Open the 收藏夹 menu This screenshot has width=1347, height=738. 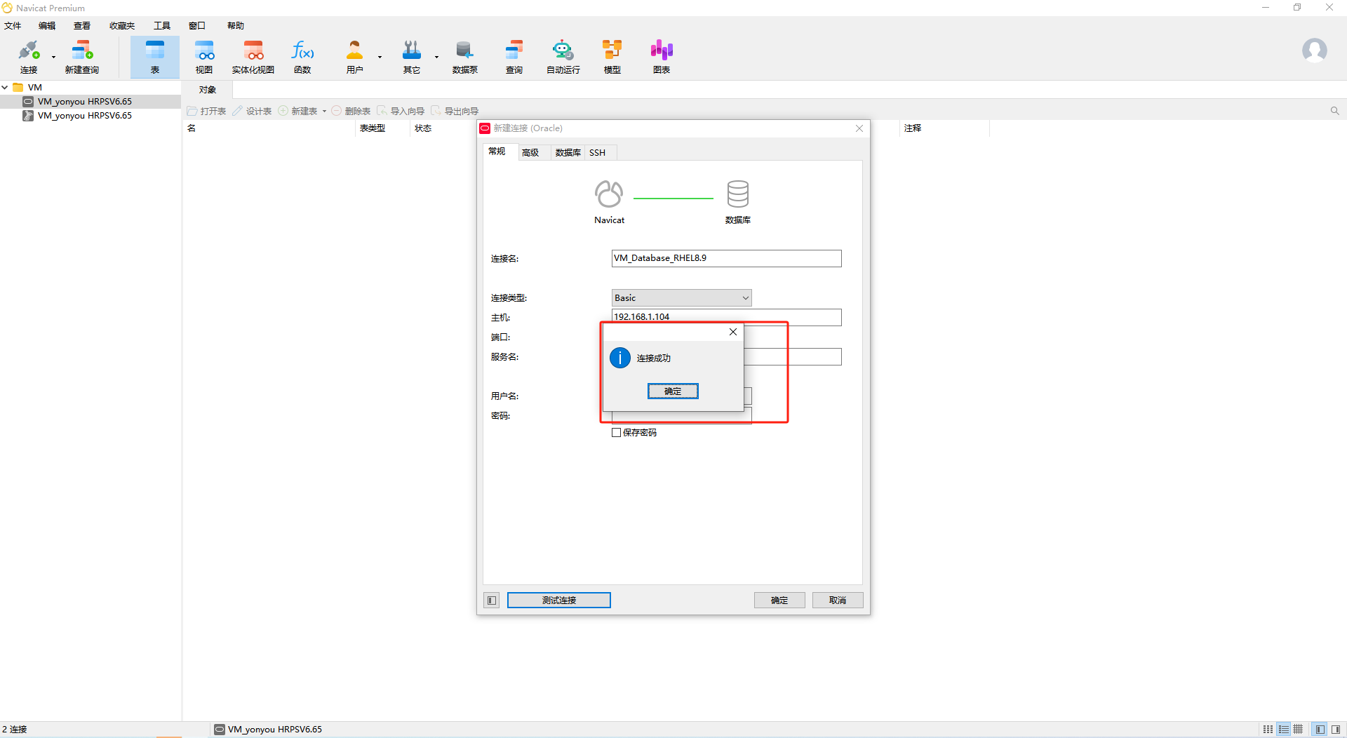point(122,26)
